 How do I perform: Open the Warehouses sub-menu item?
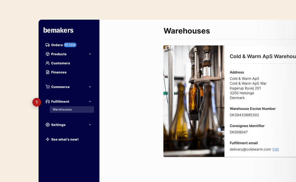click(x=62, y=109)
